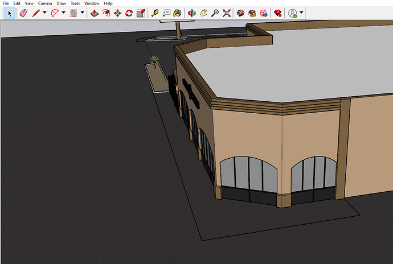Activate the Paint Bucket tool
Viewport: 393px width, 264px height.
click(177, 13)
